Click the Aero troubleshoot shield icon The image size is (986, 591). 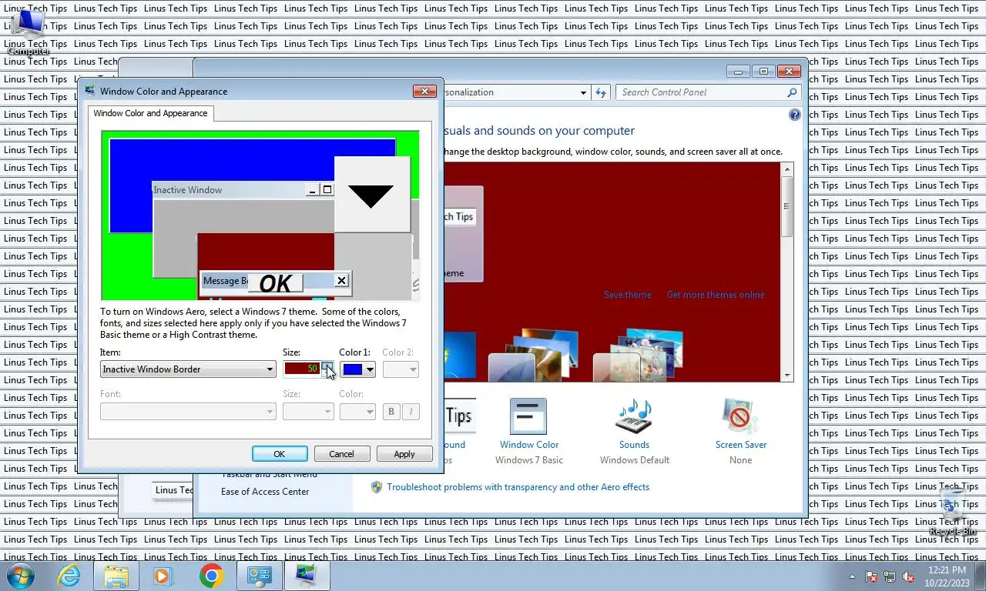377,487
